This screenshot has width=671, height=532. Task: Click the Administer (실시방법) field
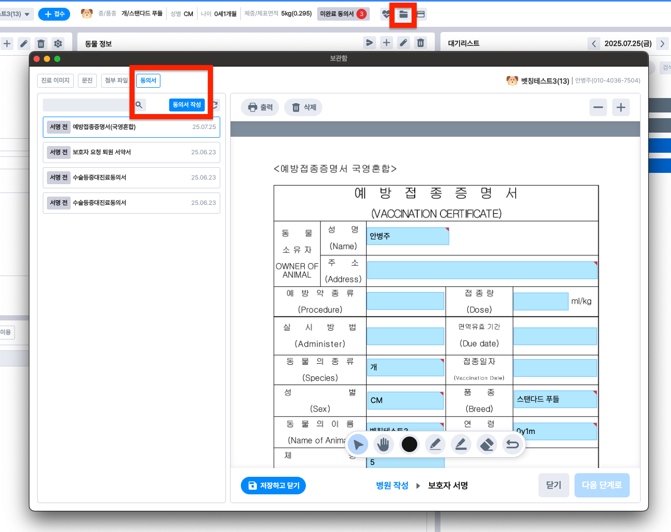tap(405, 336)
